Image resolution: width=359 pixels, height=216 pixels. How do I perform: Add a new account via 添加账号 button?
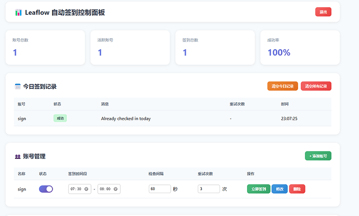point(318,156)
